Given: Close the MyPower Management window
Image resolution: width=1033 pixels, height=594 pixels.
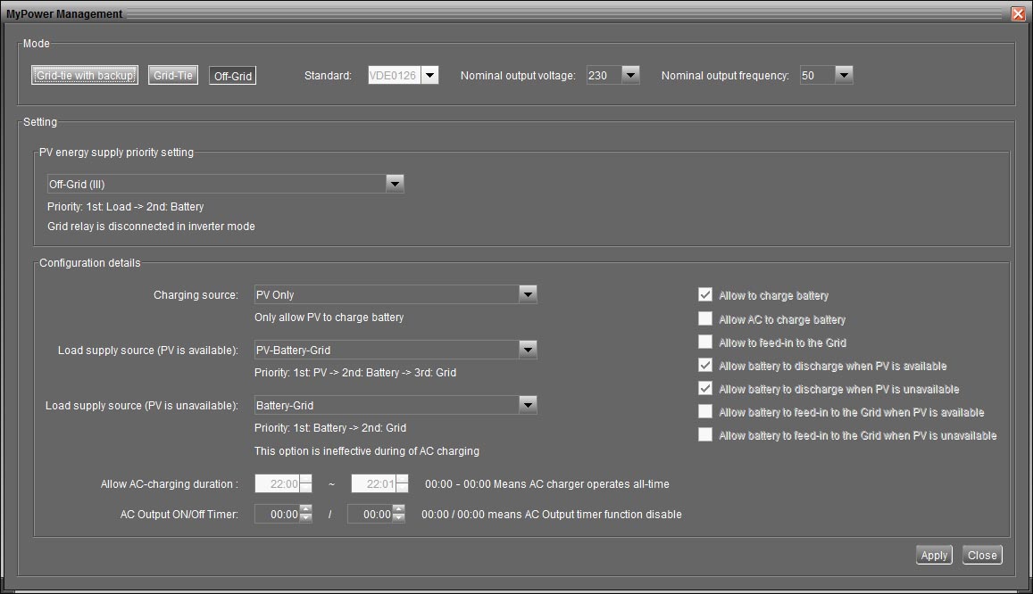Looking at the screenshot, I should [1019, 13].
